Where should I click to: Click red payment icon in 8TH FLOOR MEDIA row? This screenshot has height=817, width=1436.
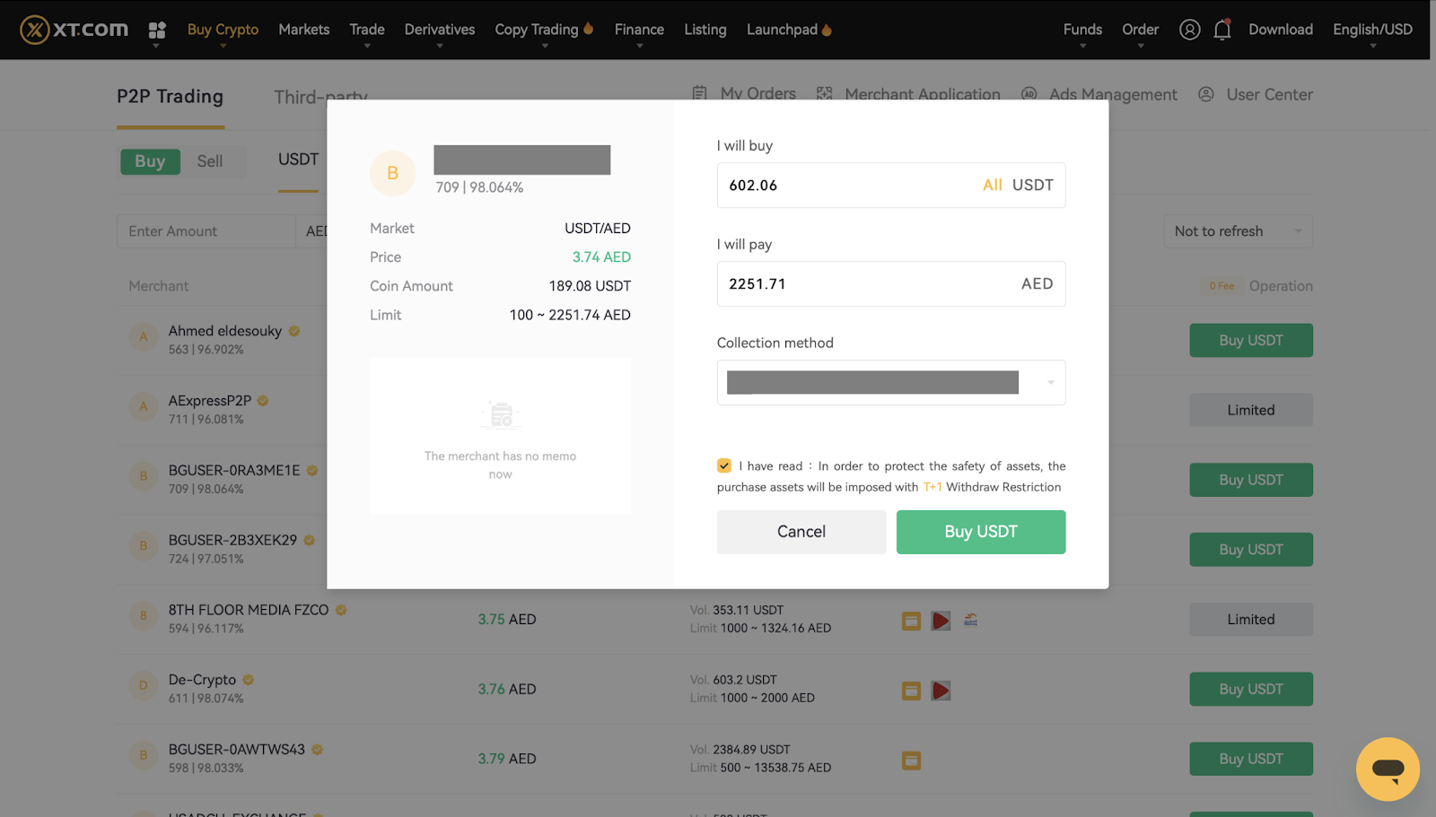tap(941, 621)
